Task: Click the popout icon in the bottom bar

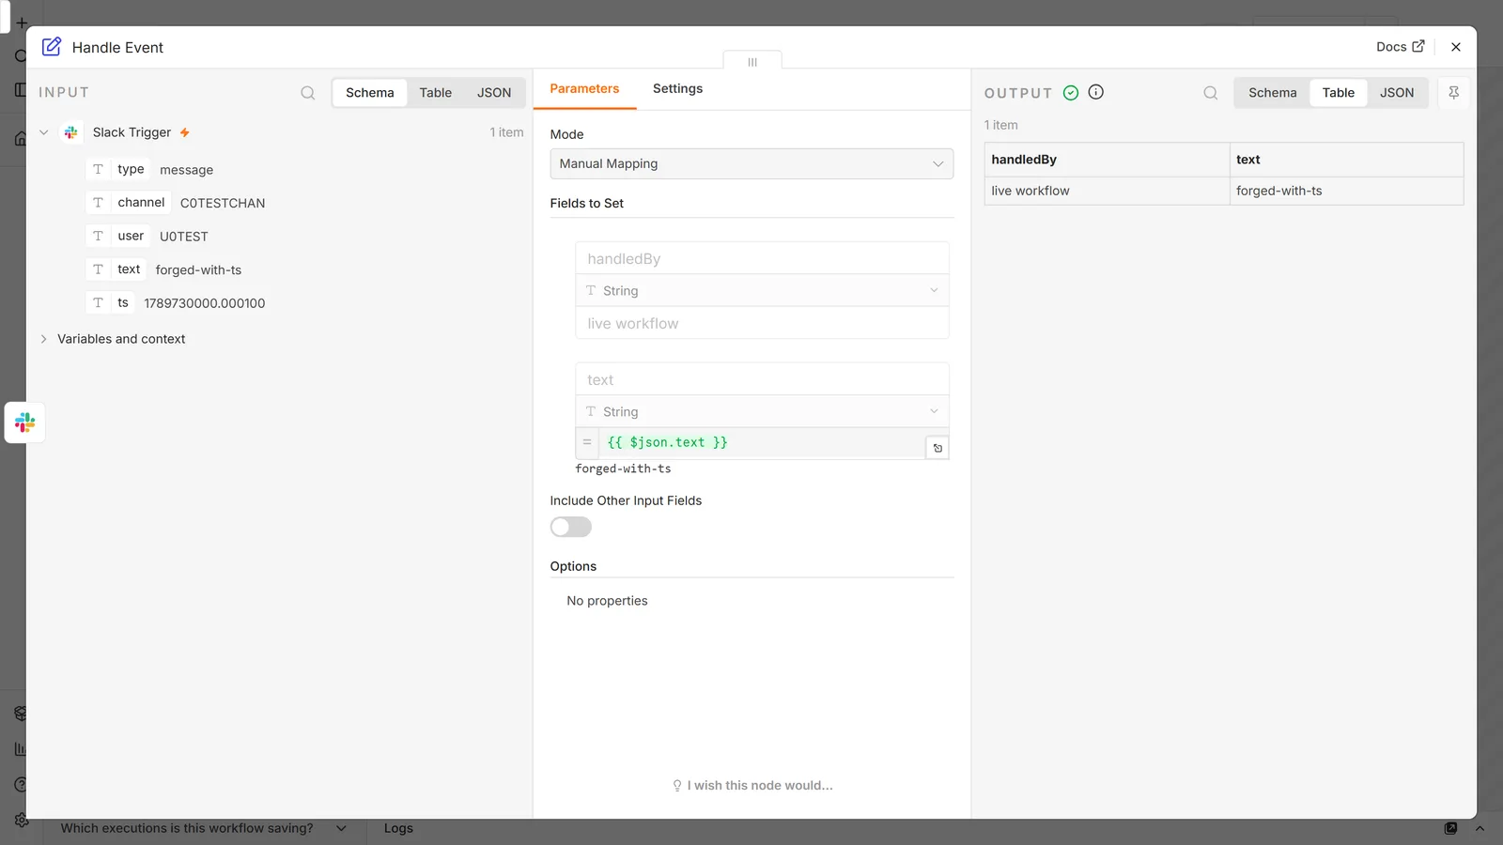Action: click(x=1450, y=828)
